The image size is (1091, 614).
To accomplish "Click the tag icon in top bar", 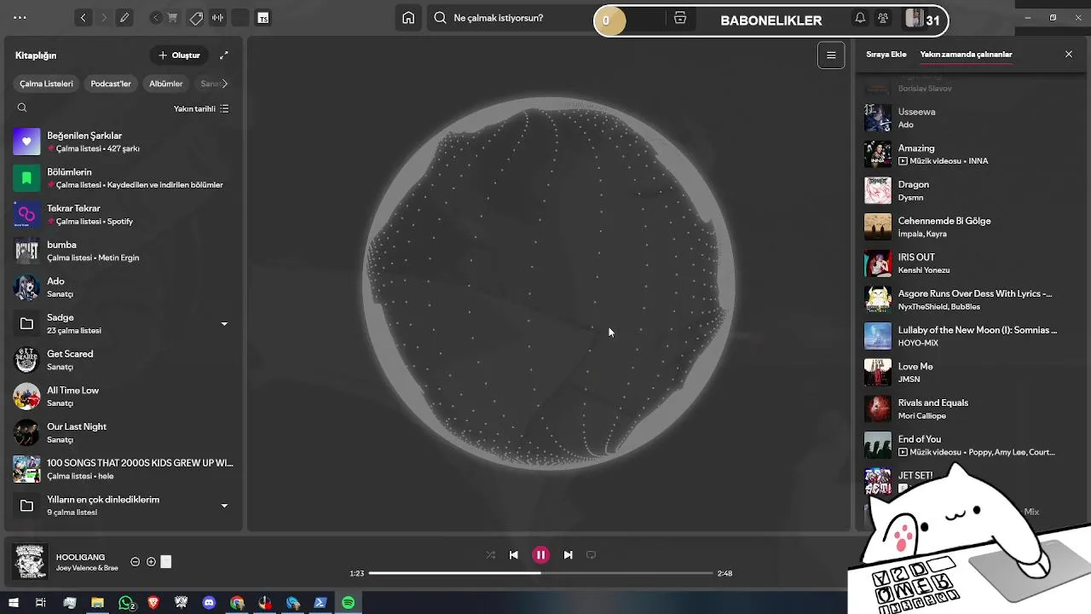I will coord(195,18).
